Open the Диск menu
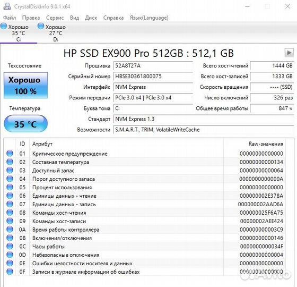297x287 pixels. [x=91, y=18]
